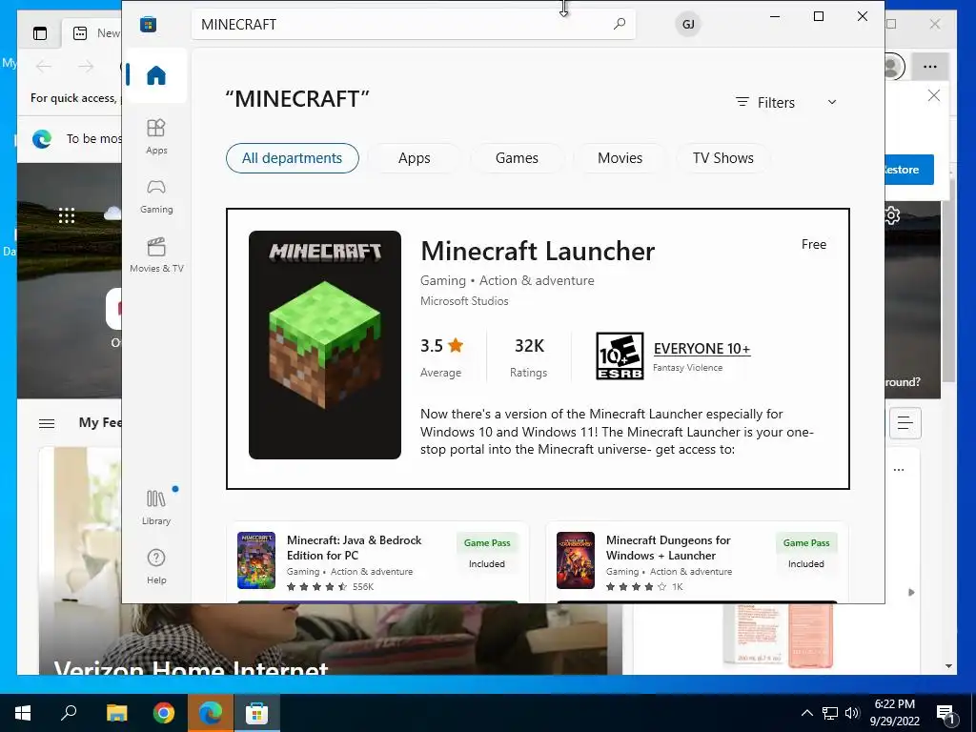Image resolution: width=976 pixels, height=732 pixels.
Task: Open the Home section in Store sidebar
Action: (x=156, y=75)
